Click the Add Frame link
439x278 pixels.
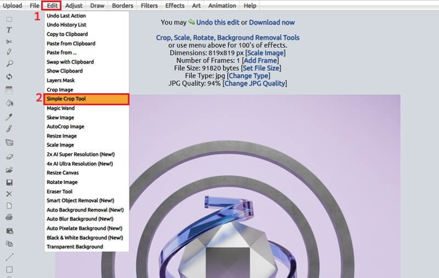pos(260,60)
